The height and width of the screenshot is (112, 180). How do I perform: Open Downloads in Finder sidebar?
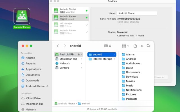tap(30, 80)
